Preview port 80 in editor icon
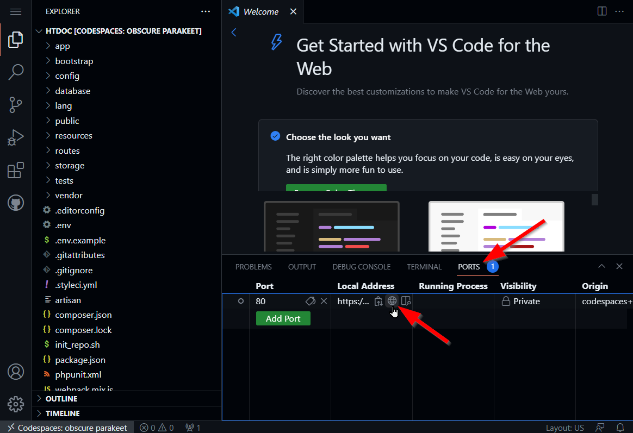This screenshot has height=433, width=633. (406, 301)
